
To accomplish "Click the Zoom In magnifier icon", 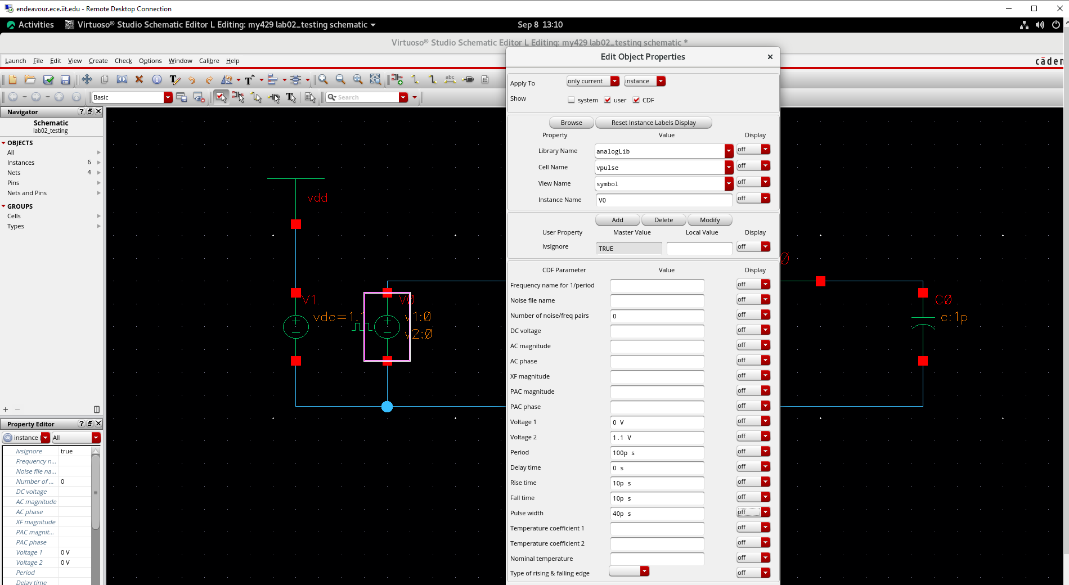I will click(x=323, y=79).
